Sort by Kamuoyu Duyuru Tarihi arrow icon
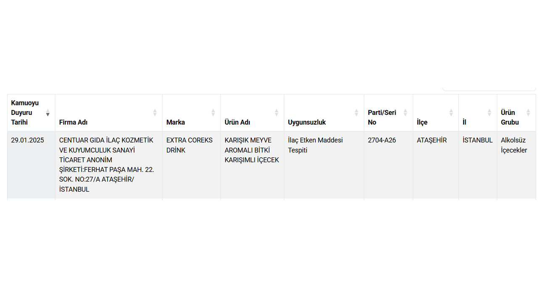The height and width of the screenshot is (302, 538). [x=48, y=112]
